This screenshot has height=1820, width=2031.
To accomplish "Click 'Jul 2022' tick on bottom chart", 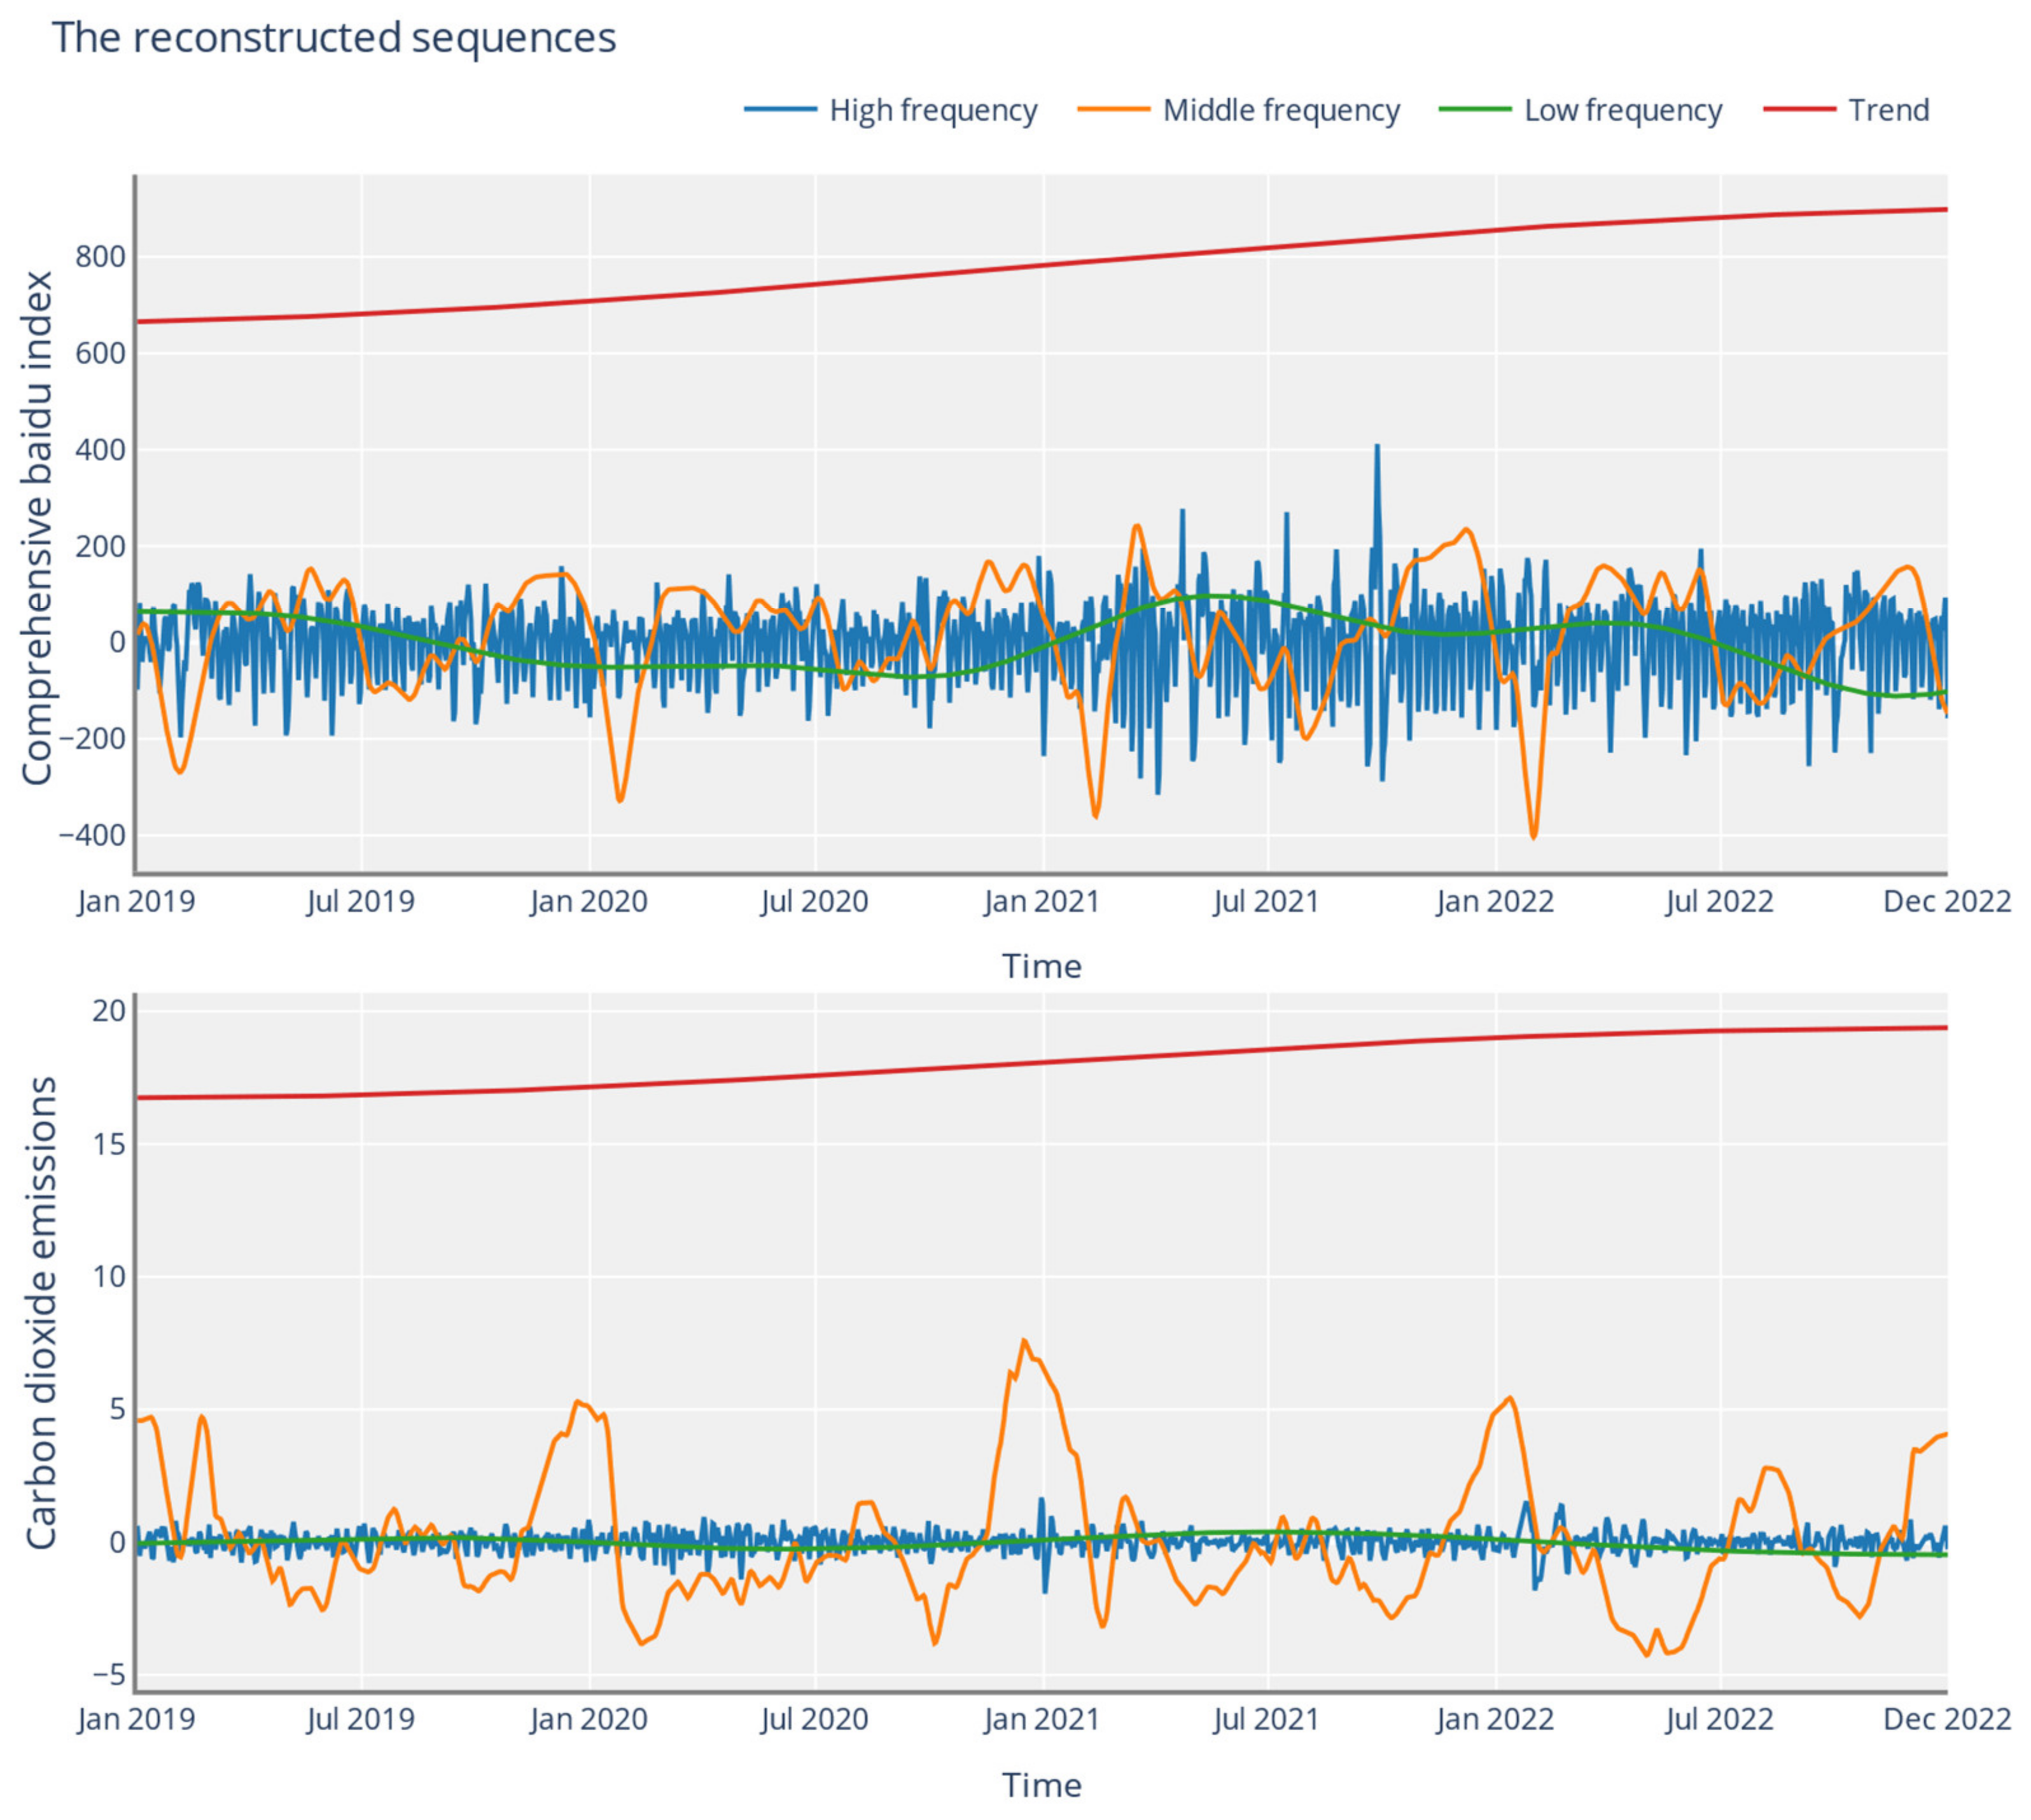I will tap(1718, 1720).
